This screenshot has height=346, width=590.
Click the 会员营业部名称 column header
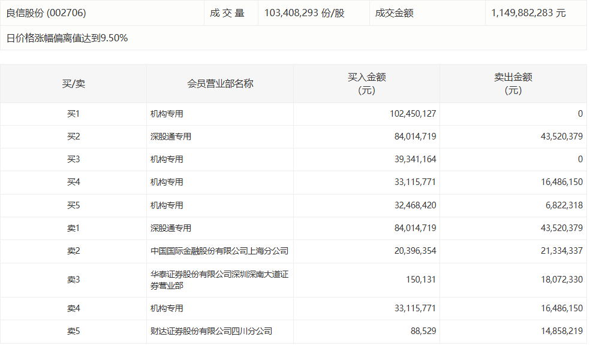[x=220, y=84]
